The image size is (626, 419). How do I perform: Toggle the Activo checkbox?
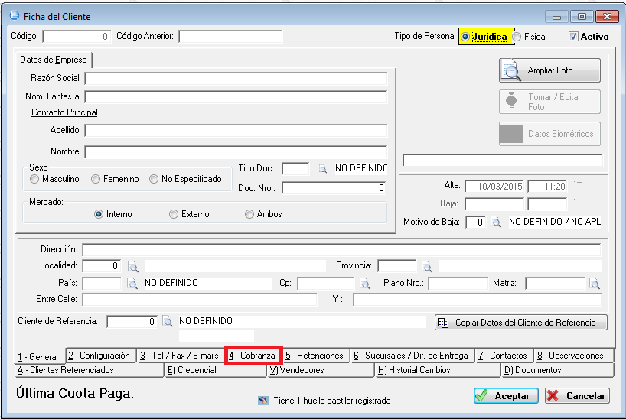tap(573, 37)
